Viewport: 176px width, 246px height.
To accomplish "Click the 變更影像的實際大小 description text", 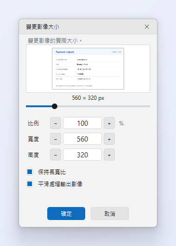I will (55, 41).
